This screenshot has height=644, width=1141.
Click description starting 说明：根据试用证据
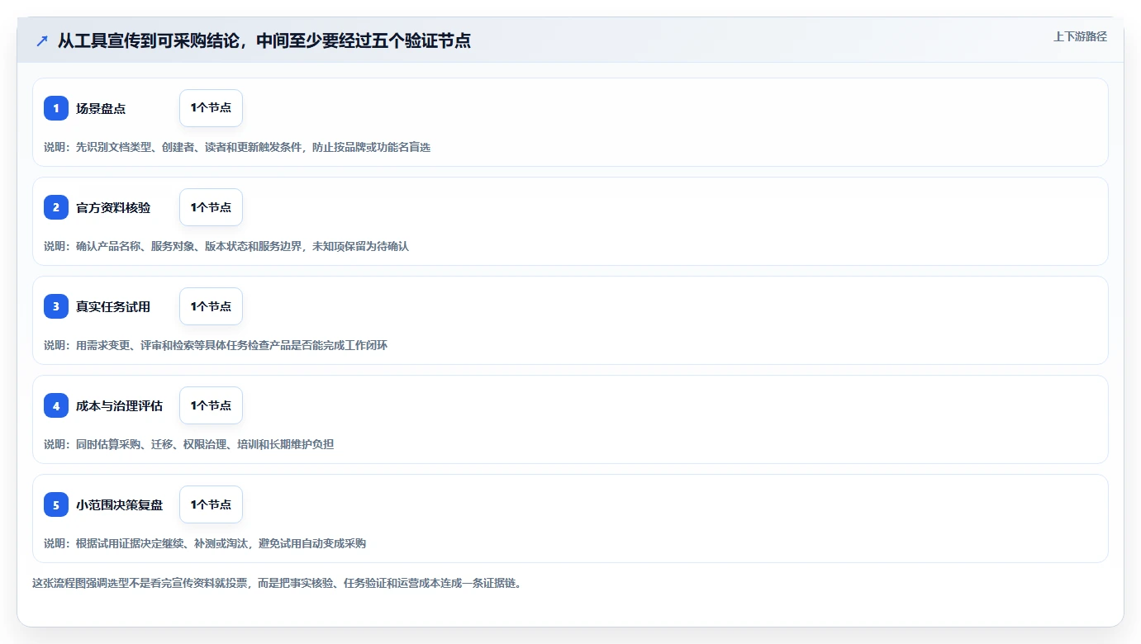[x=205, y=543]
